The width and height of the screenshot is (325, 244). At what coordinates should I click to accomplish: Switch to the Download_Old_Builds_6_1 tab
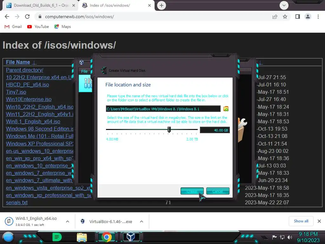[41, 5]
